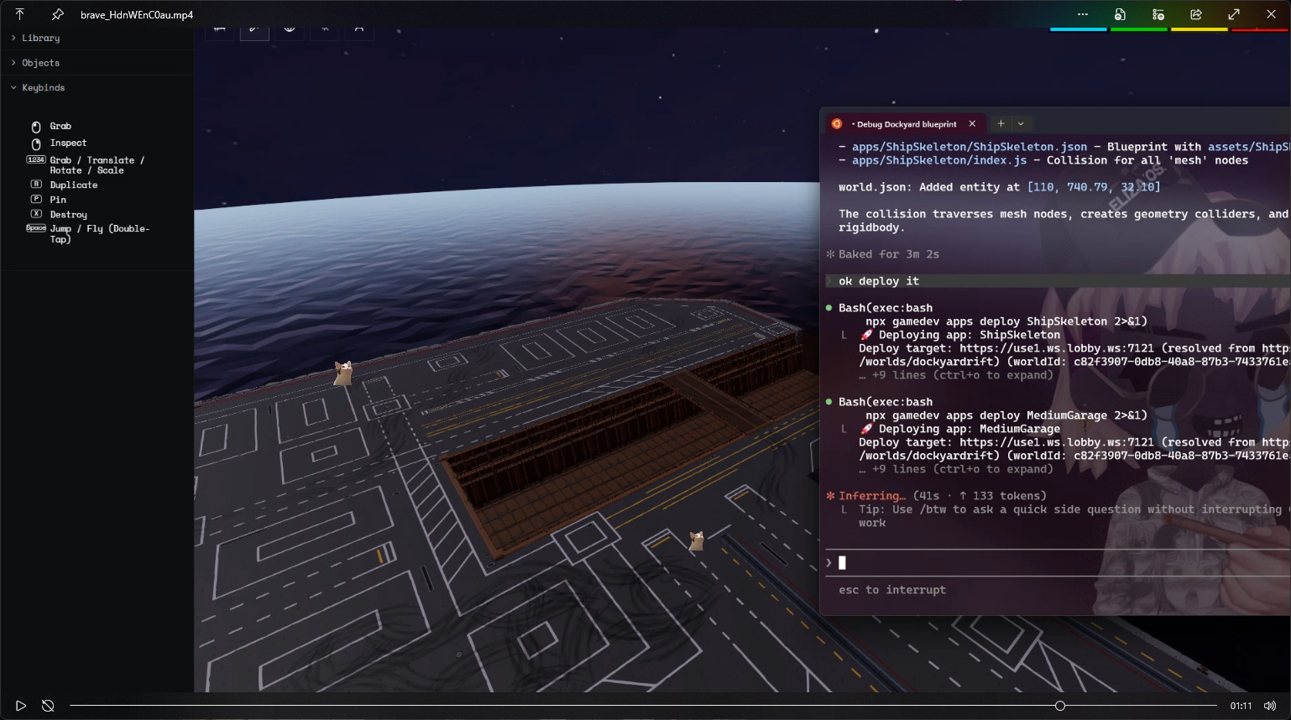Click the Ubuntu icon on the terminal tab
The image size is (1291, 720).
pyautogui.click(x=837, y=123)
